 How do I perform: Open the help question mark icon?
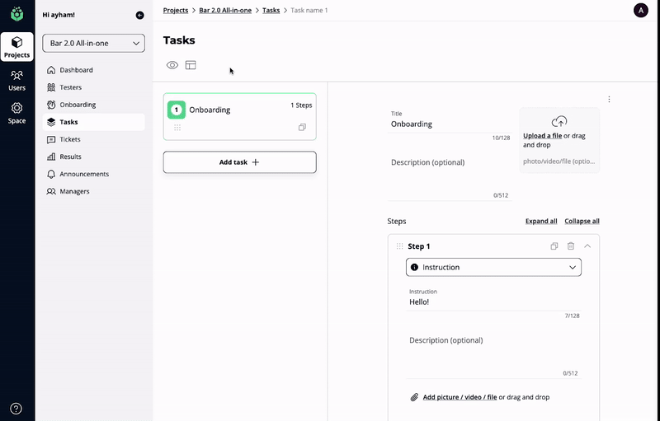coord(16,409)
